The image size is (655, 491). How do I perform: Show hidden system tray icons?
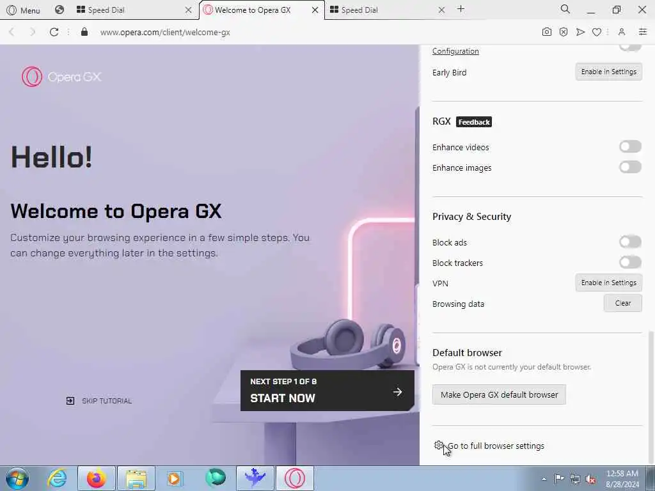pos(544,479)
